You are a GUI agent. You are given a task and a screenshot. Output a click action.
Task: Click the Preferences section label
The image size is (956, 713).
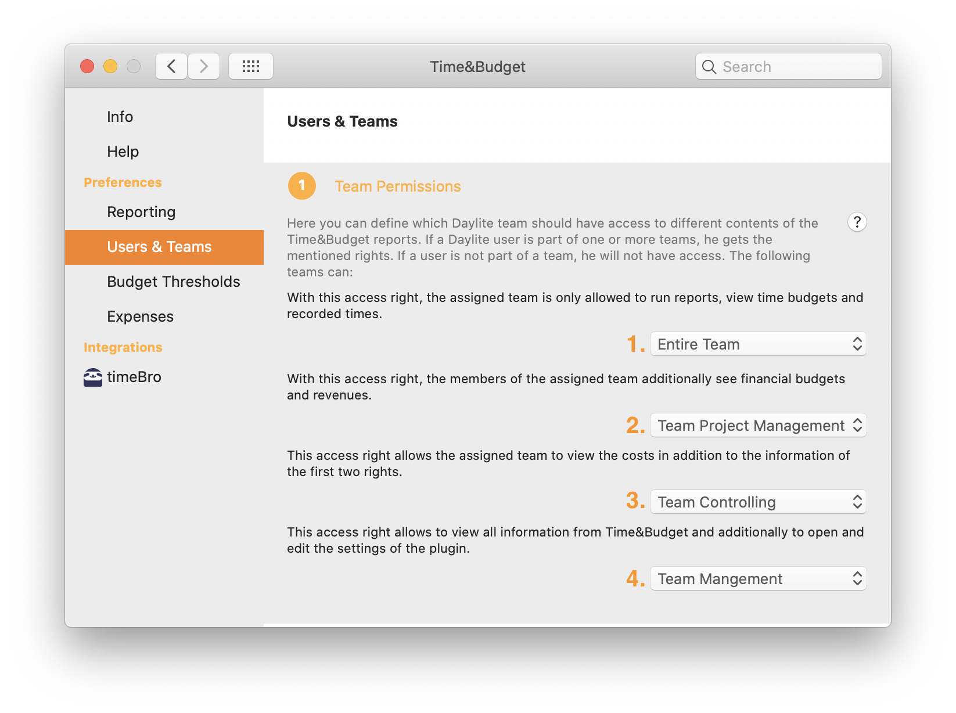123,182
